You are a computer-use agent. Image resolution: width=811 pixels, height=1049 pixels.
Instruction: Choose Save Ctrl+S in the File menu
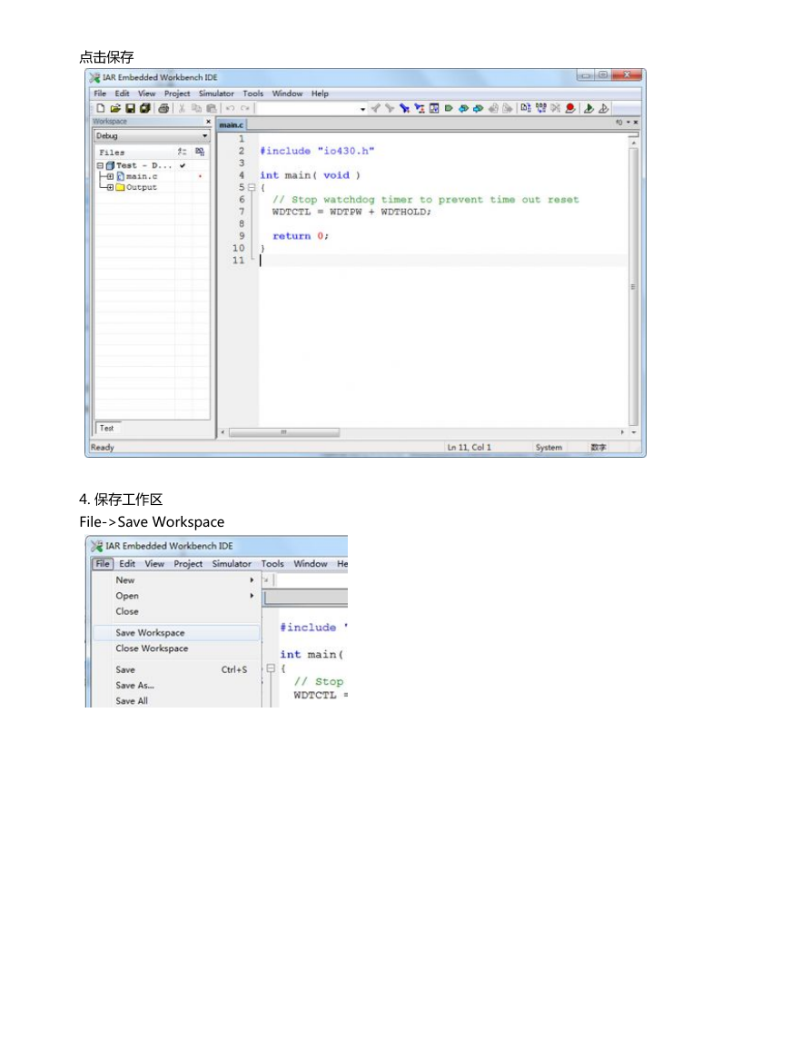click(176, 669)
